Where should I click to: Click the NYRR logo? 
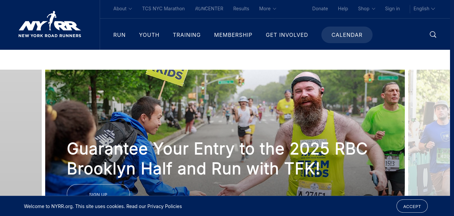coord(50,25)
